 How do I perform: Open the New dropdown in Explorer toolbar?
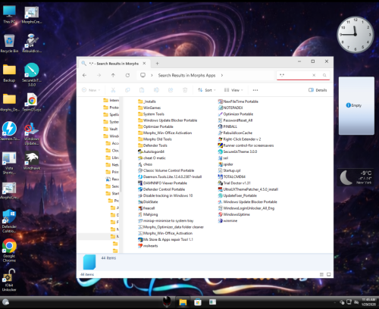coord(91,90)
